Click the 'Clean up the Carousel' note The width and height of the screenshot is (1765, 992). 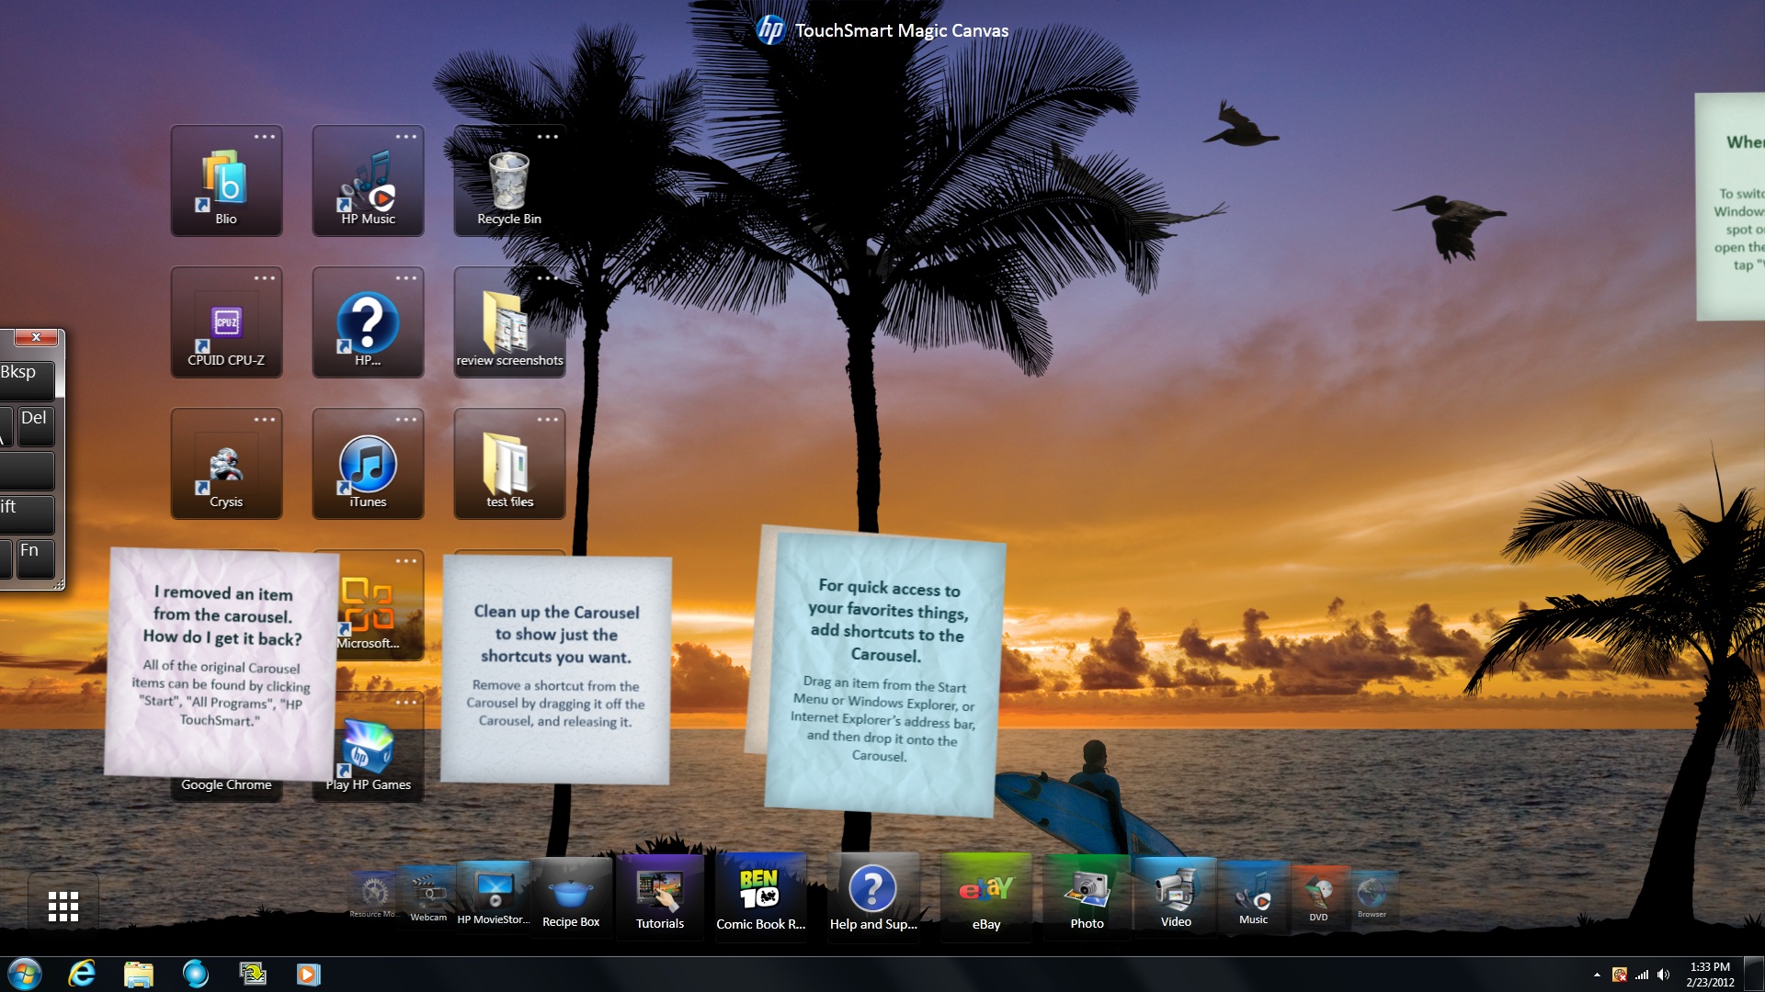555,668
